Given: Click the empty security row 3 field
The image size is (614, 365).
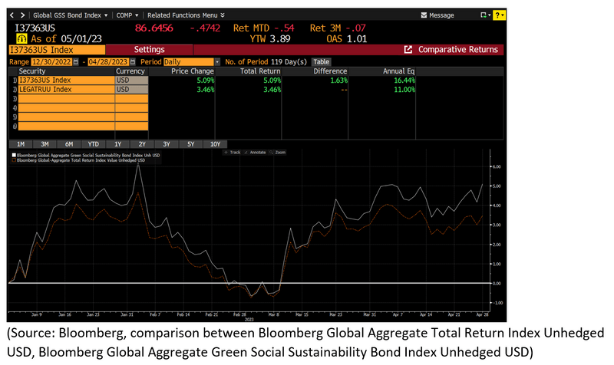Looking at the screenshot, I should [x=66, y=99].
